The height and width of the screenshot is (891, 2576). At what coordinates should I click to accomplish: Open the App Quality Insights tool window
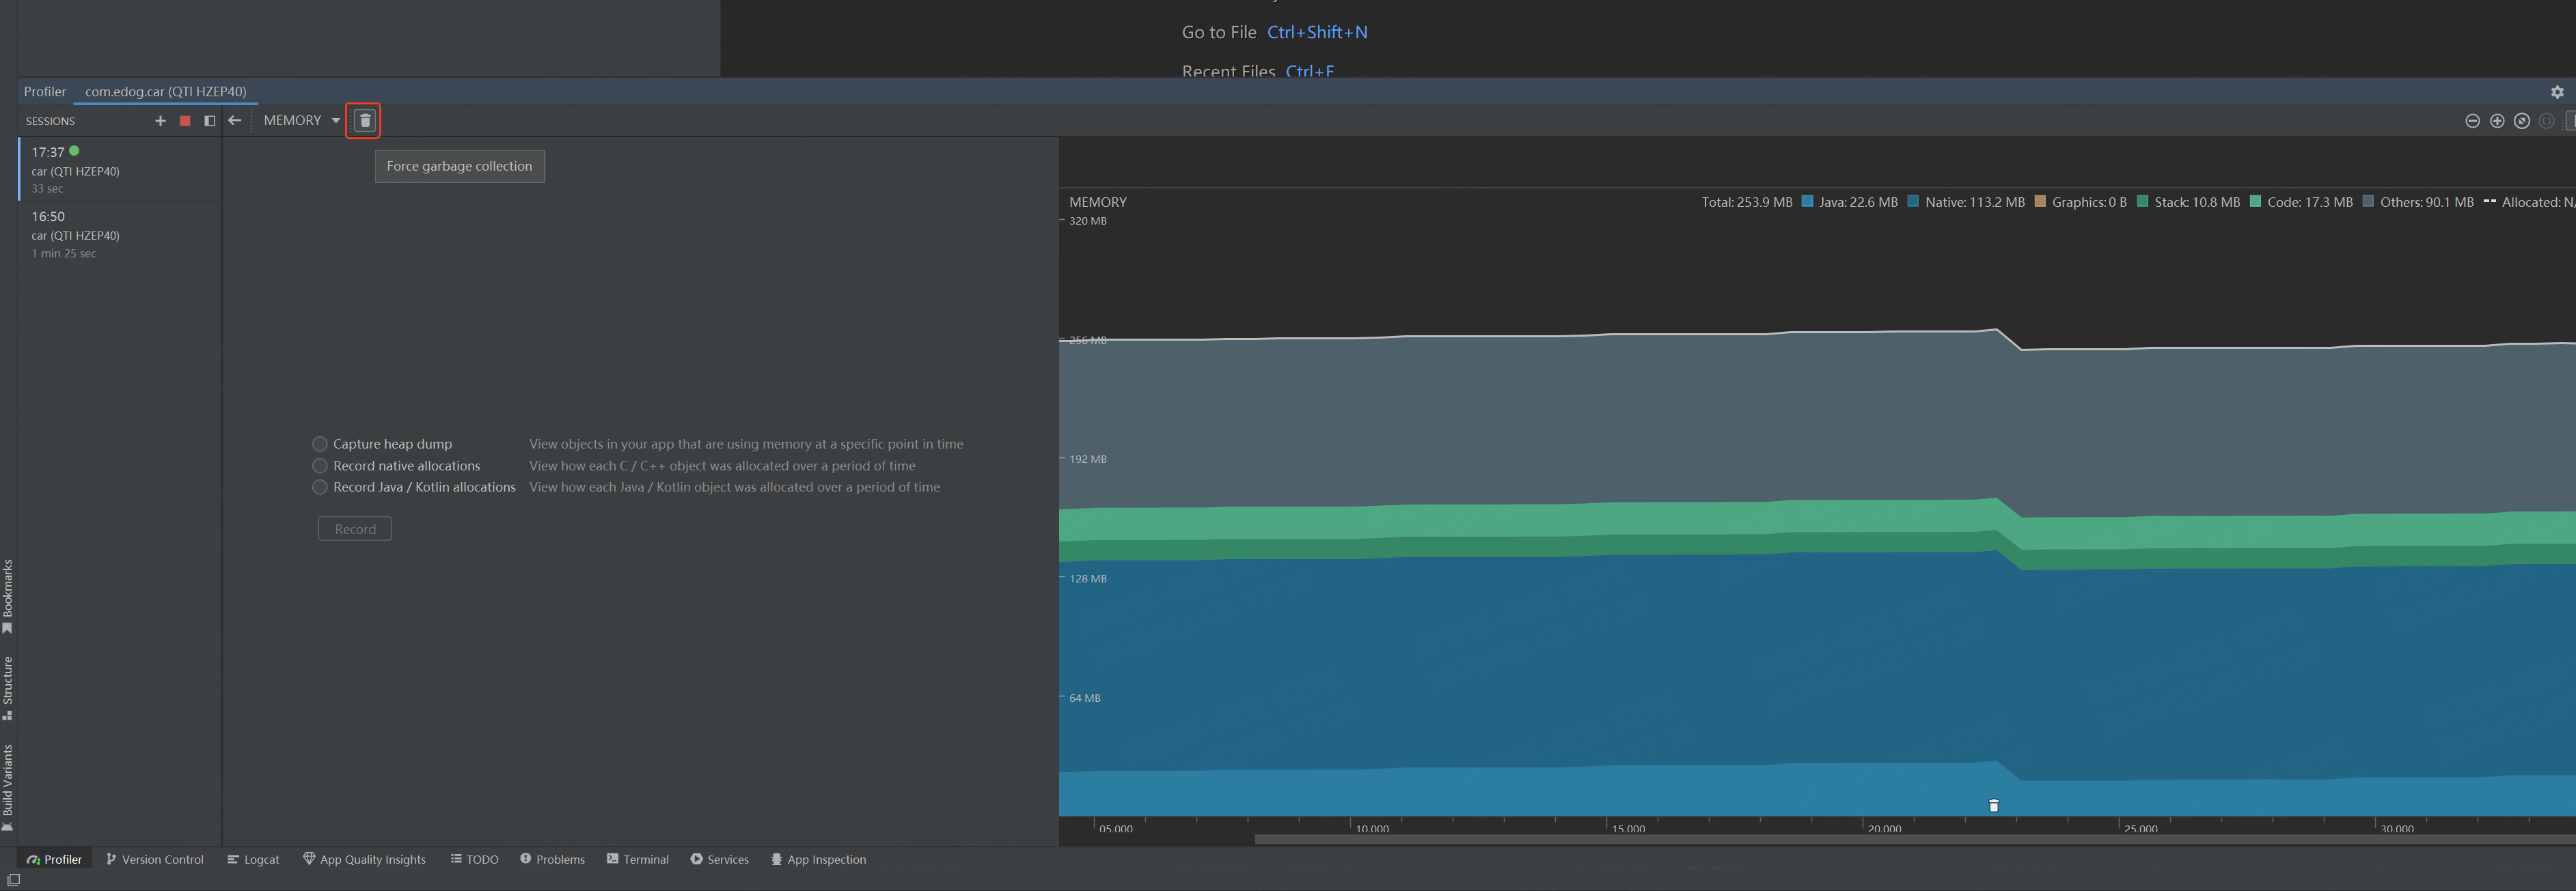pyautogui.click(x=365, y=859)
